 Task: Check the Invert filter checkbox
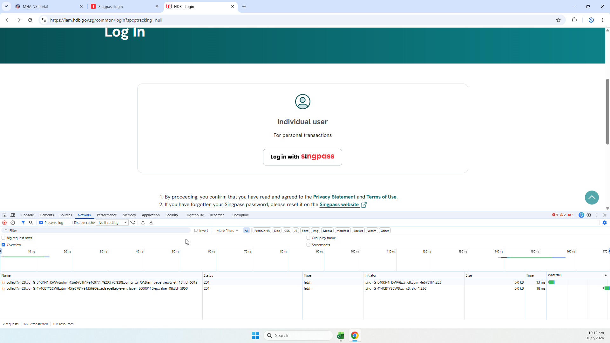(196, 231)
